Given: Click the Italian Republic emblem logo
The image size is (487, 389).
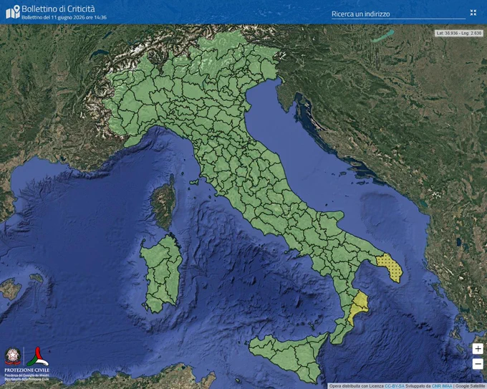Looking at the screenshot, I should (x=13, y=356).
